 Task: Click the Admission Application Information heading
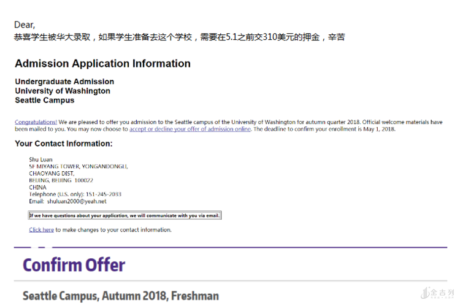[102, 63]
